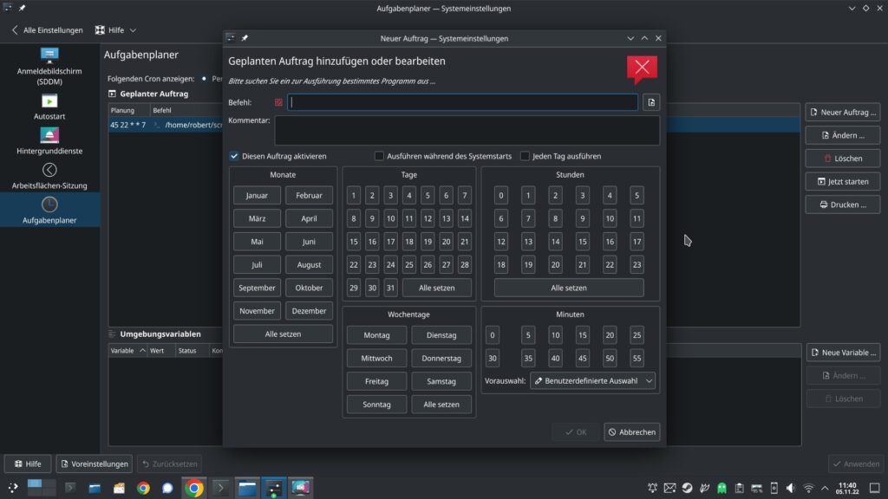Click the pin icon in the Neuer Auftrag title bar
Viewport: 888px width, 499px height.
[x=245, y=38]
